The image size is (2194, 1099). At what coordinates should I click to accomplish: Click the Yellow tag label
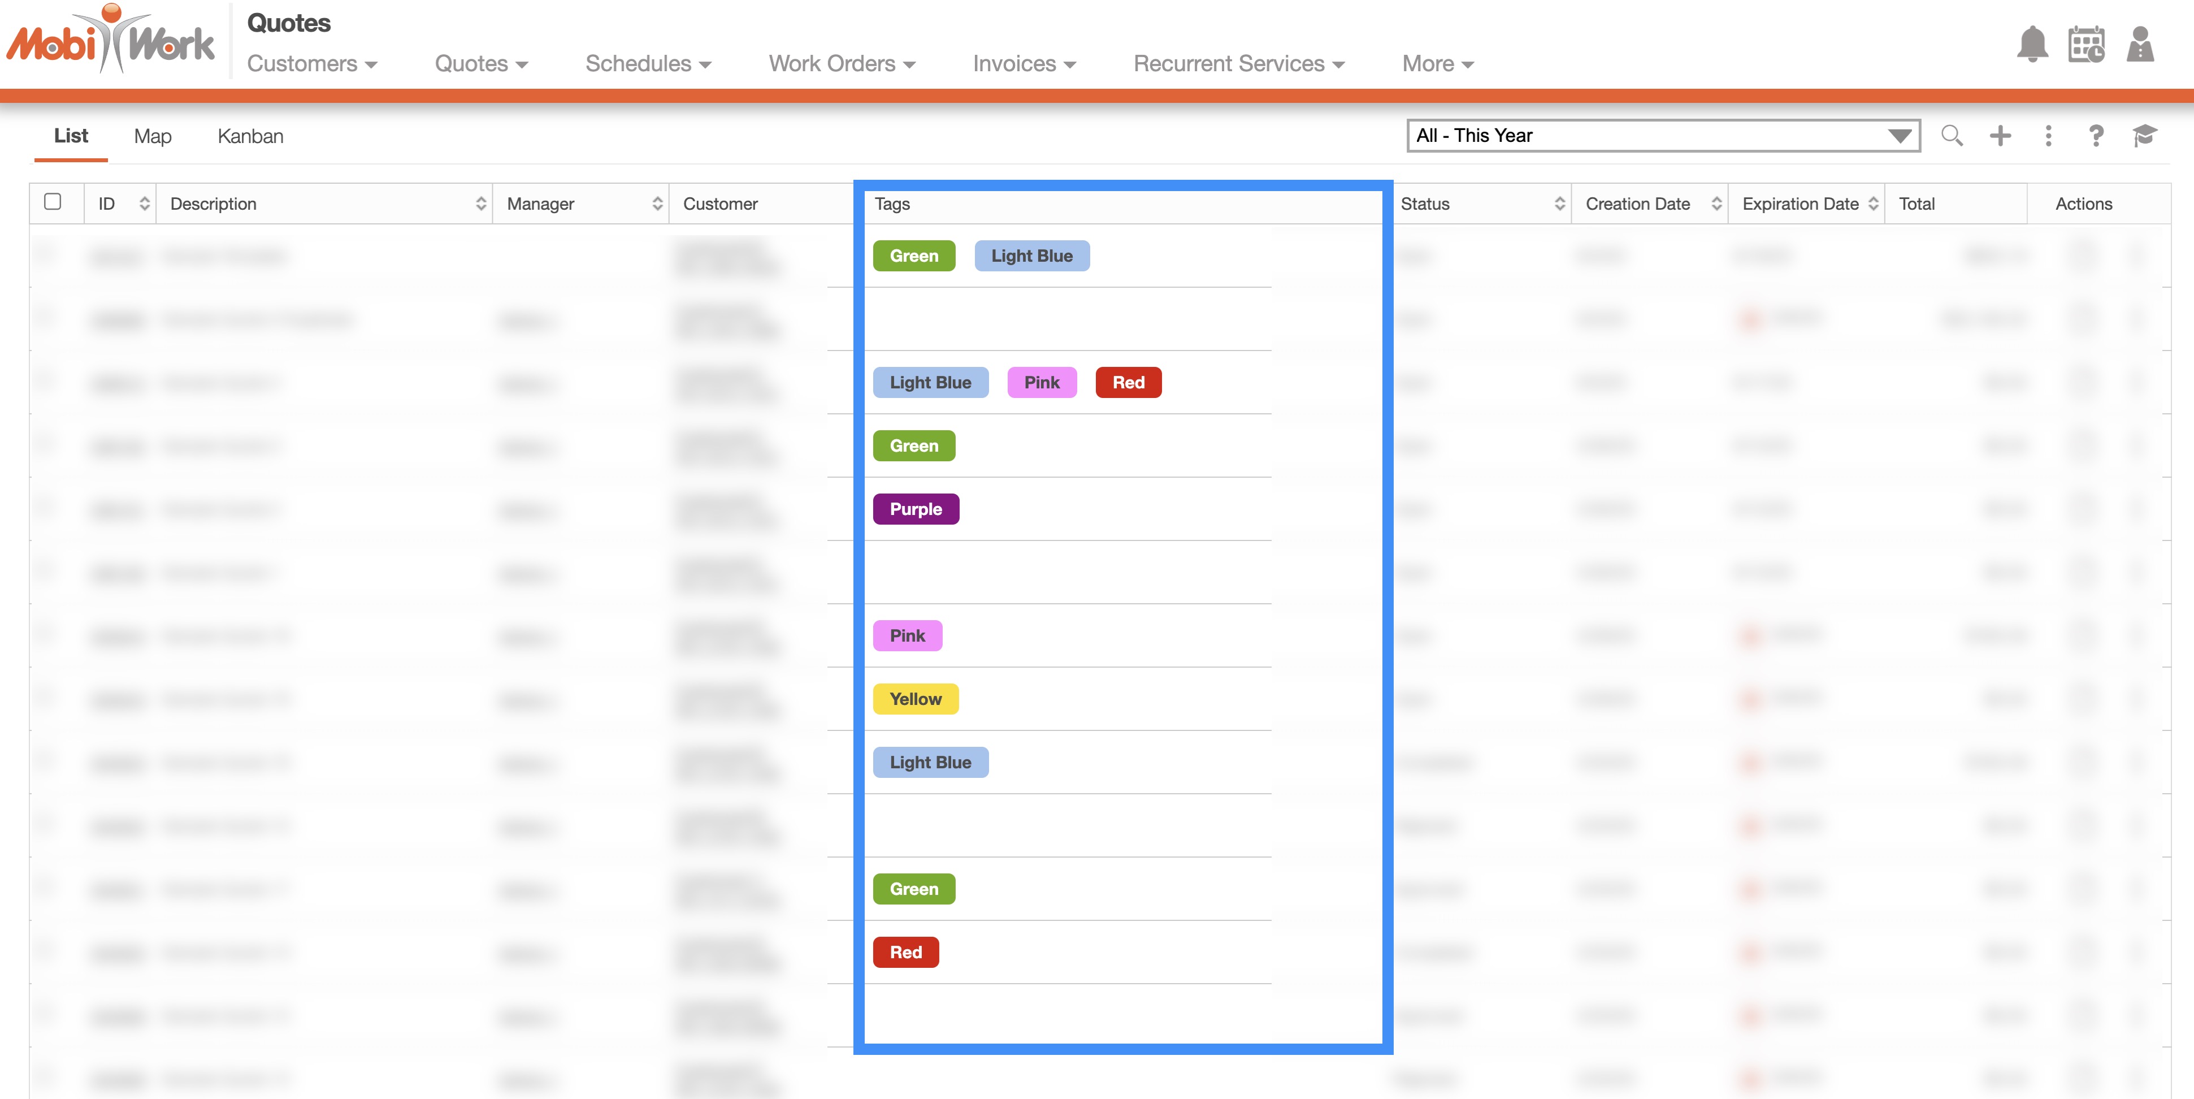pos(916,699)
